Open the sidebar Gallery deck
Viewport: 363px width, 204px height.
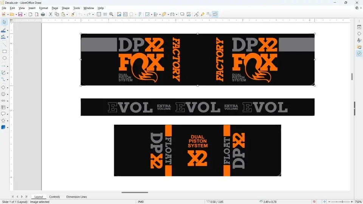click(359, 47)
